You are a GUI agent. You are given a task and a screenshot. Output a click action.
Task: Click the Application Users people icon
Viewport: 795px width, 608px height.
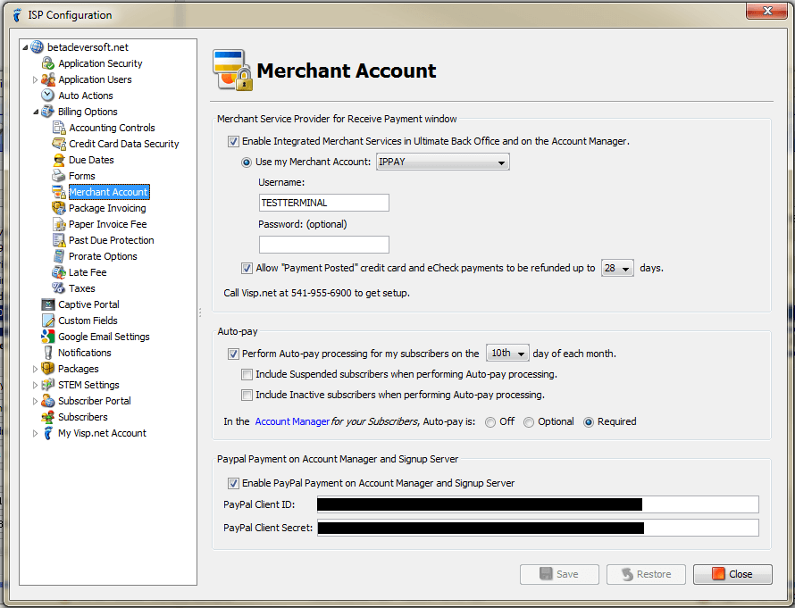pyautogui.click(x=47, y=79)
